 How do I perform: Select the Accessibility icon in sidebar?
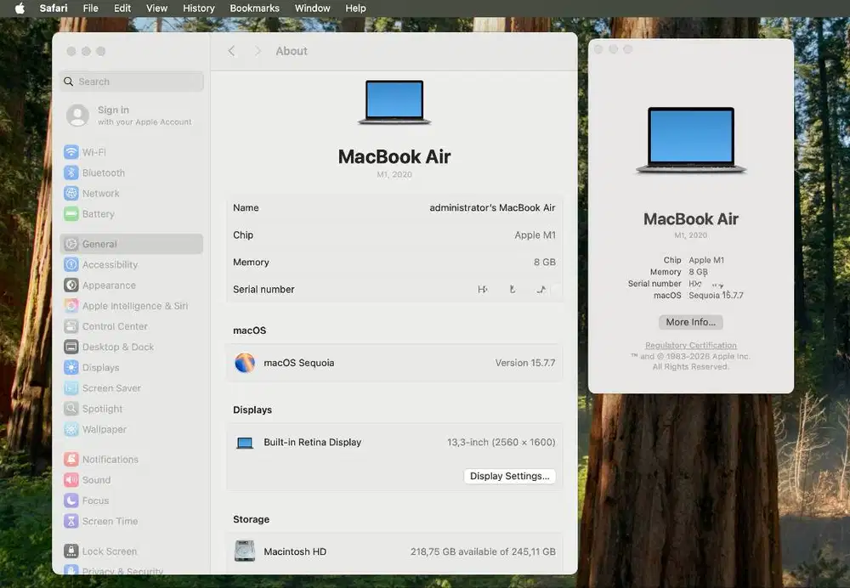click(71, 264)
